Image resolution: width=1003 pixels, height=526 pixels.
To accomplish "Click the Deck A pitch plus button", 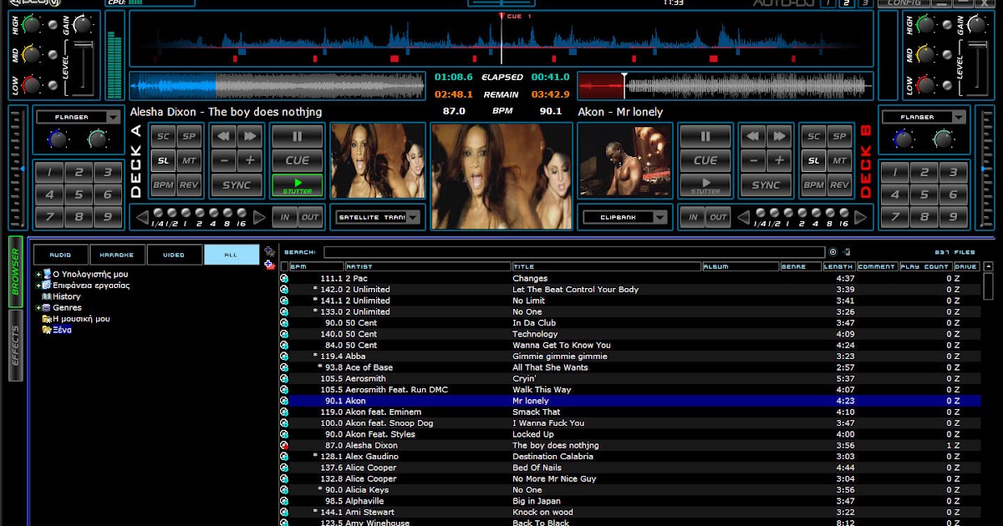I will point(249,160).
